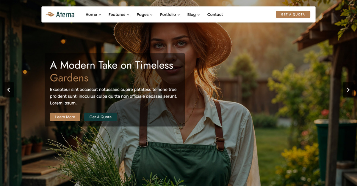Open the Blog menu item

tap(191, 15)
